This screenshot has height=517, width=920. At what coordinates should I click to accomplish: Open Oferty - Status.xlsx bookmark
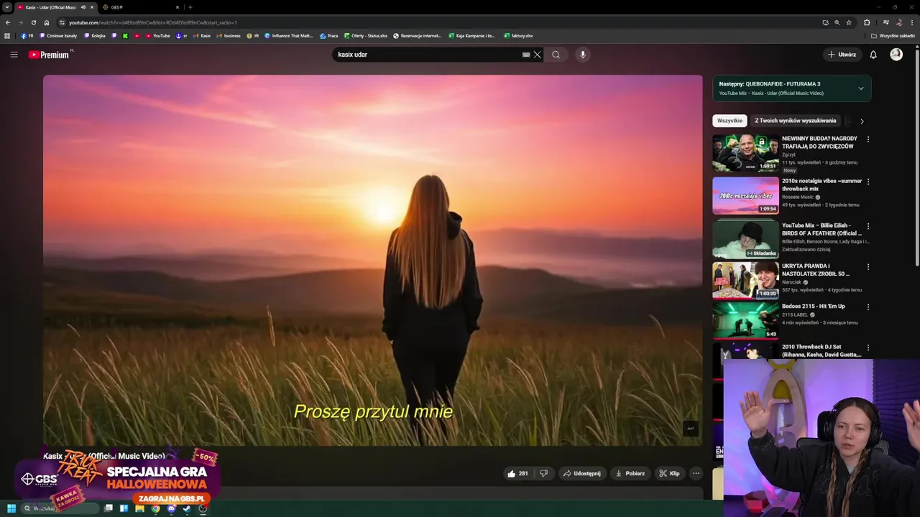click(x=366, y=36)
